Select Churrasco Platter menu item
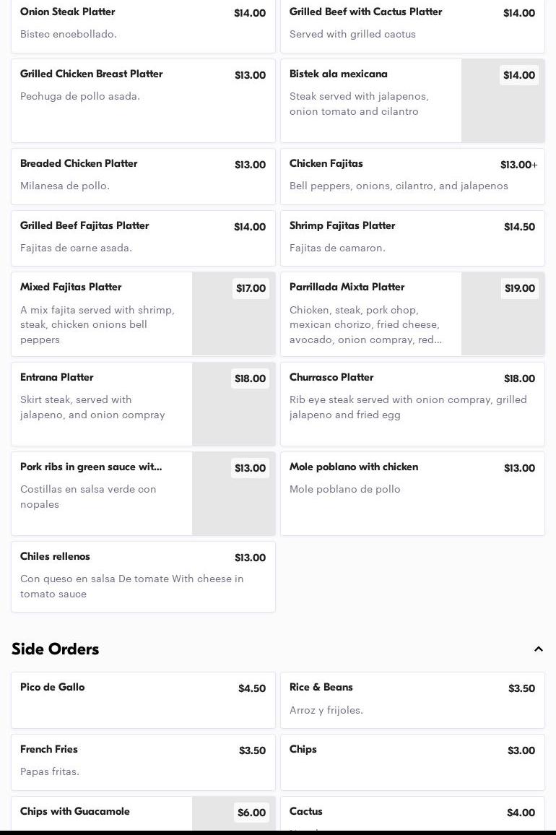Screen dimensions: 556x835 pyautogui.click(x=412, y=404)
